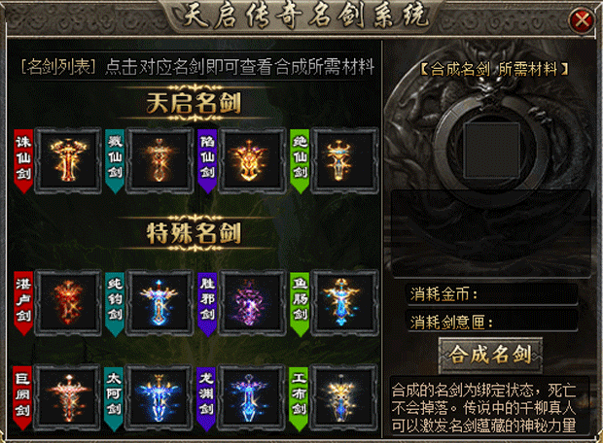Pick the 鱼肠剑 sword icon
The width and height of the screenshot is (603, 443).
[344, 303]
